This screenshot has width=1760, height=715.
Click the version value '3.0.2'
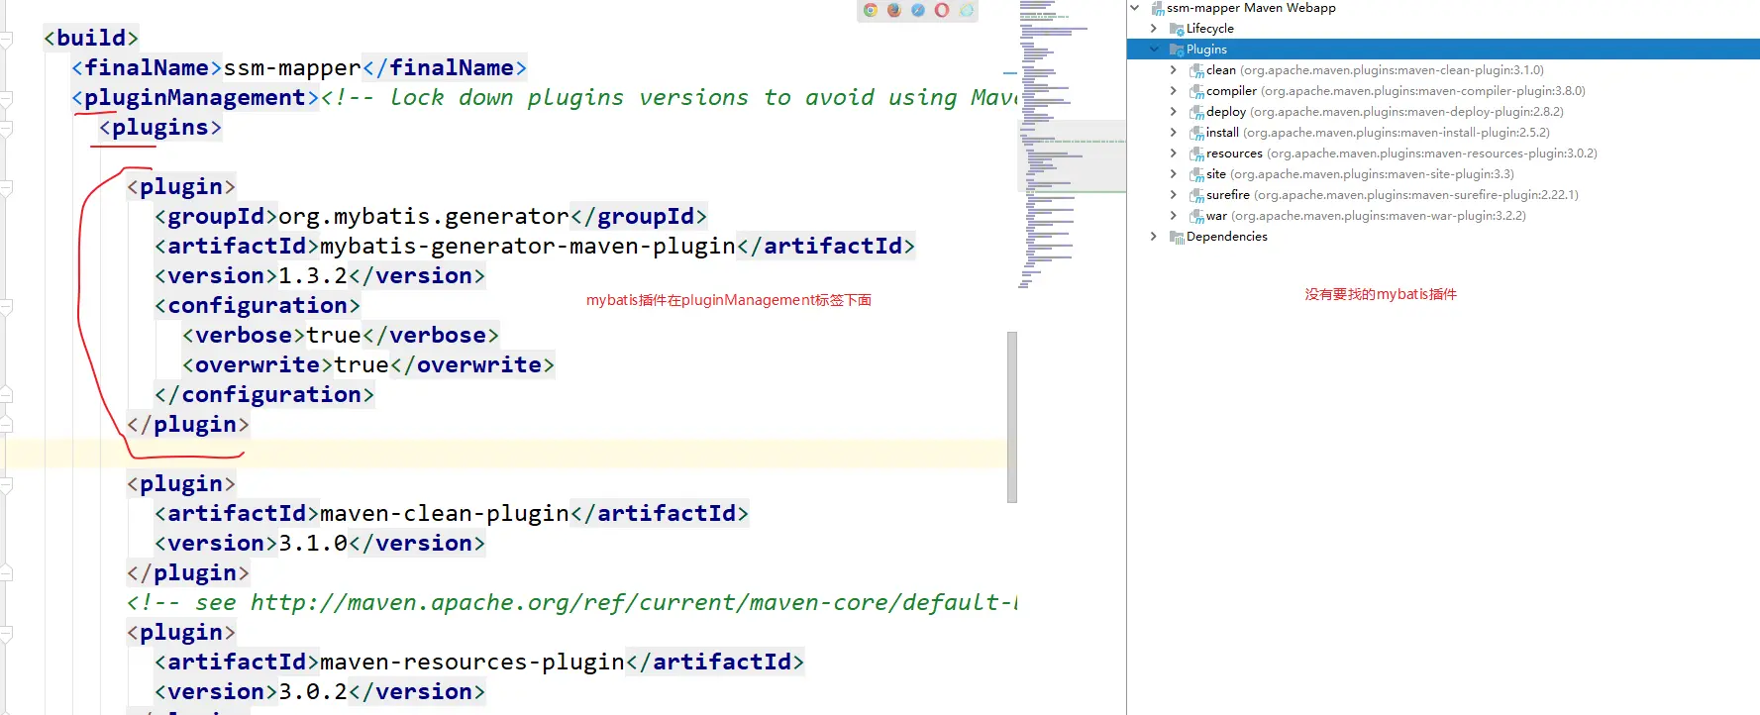(313, 692)
